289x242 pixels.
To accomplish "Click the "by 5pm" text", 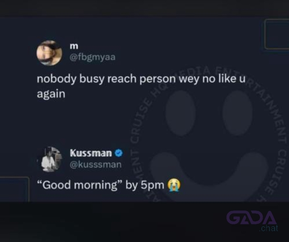I will [x=145, y=185].
